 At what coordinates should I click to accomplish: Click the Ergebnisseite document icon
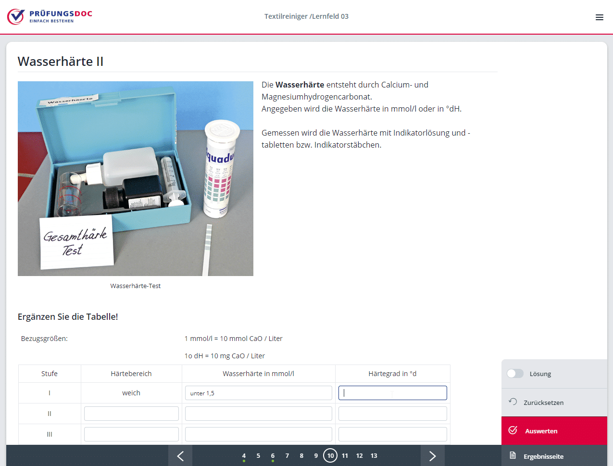513,455
